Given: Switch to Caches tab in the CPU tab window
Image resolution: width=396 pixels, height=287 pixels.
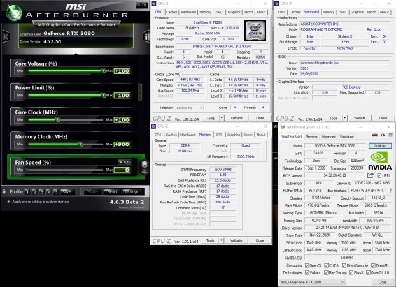Looking at the screenshot, I should [x=171, y=12].
